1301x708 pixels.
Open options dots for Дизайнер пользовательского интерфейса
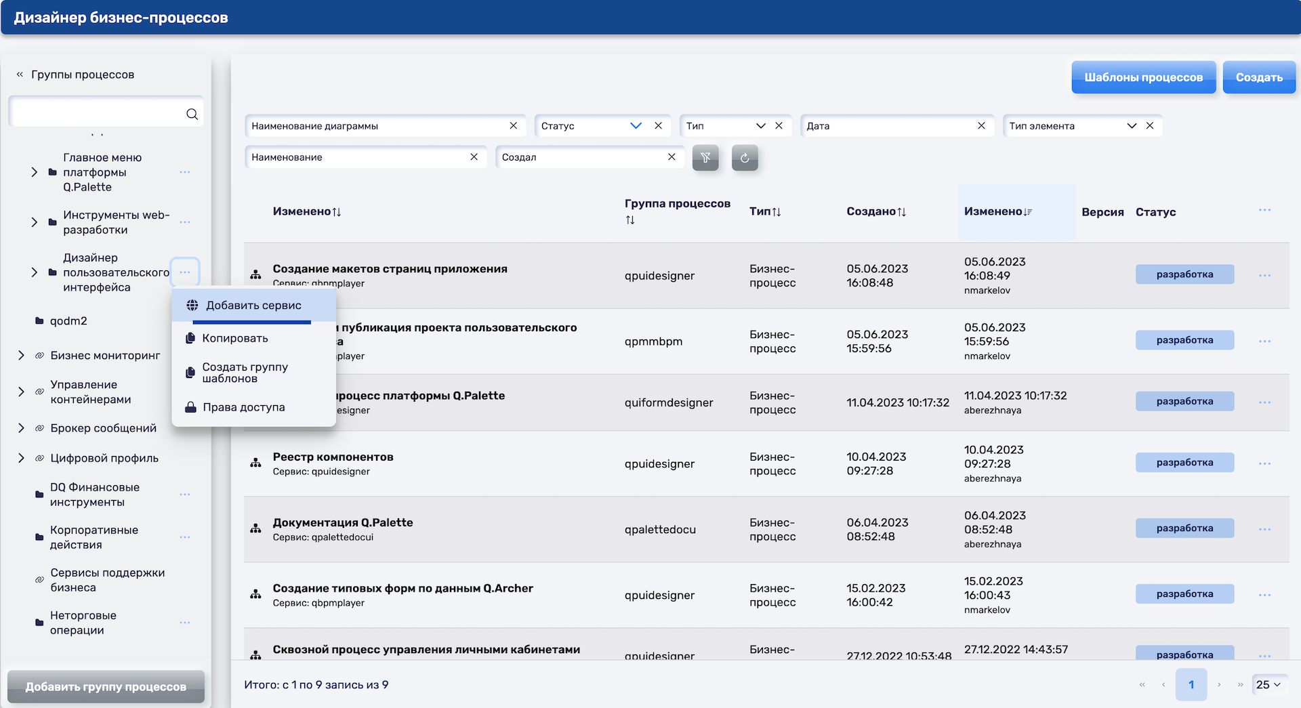[x=185, y=272]
